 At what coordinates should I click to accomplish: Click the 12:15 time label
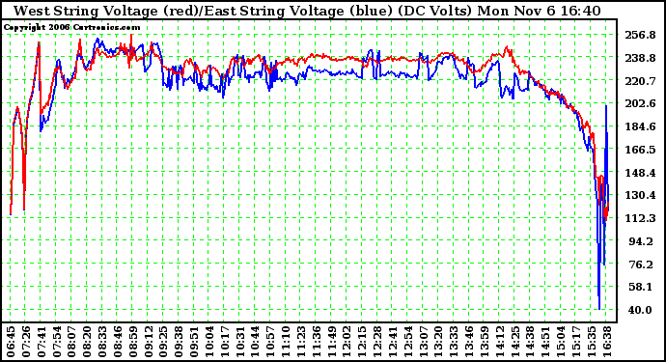(362, 341)
